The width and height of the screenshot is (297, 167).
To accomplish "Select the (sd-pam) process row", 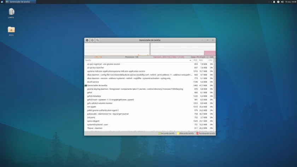I will (149, 118).
